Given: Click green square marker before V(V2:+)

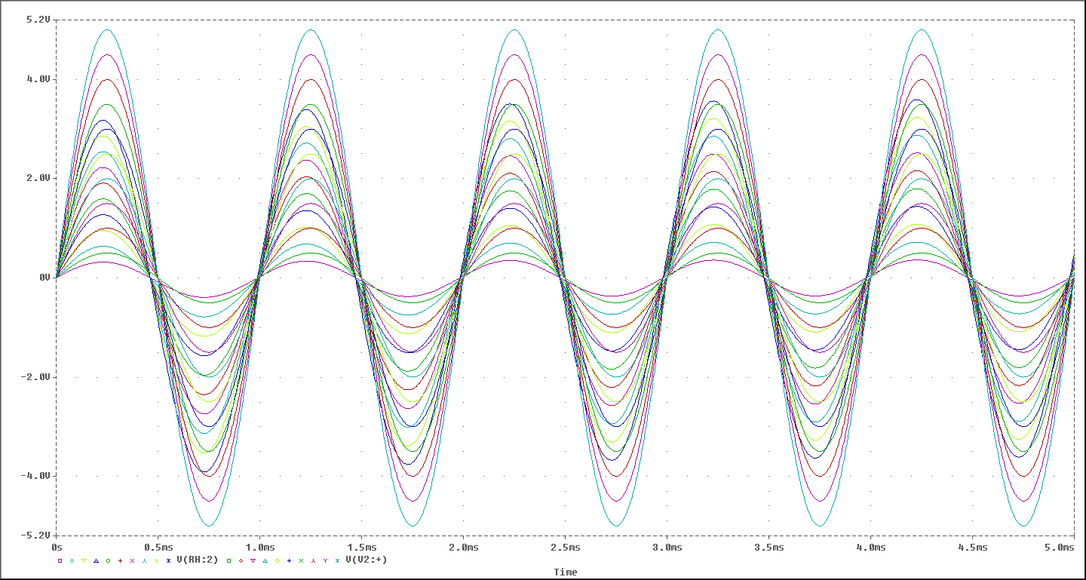Looking at the screenshot, I should point(229,560).
